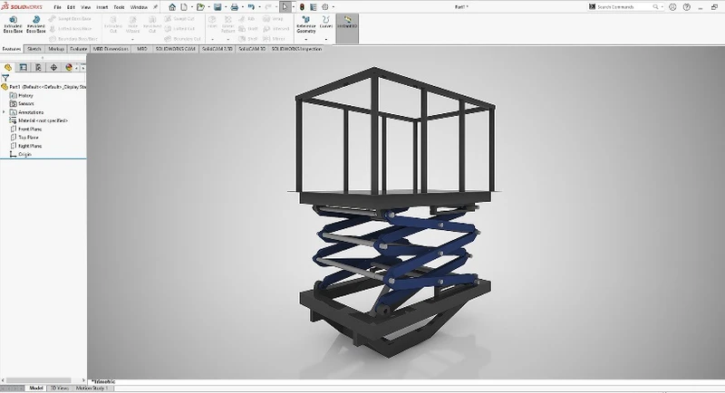This screenshot has height=393, width=725.
Task: Switch to the SOLIDWORKS Inspection tab
Action: click(x=296, y=49)
